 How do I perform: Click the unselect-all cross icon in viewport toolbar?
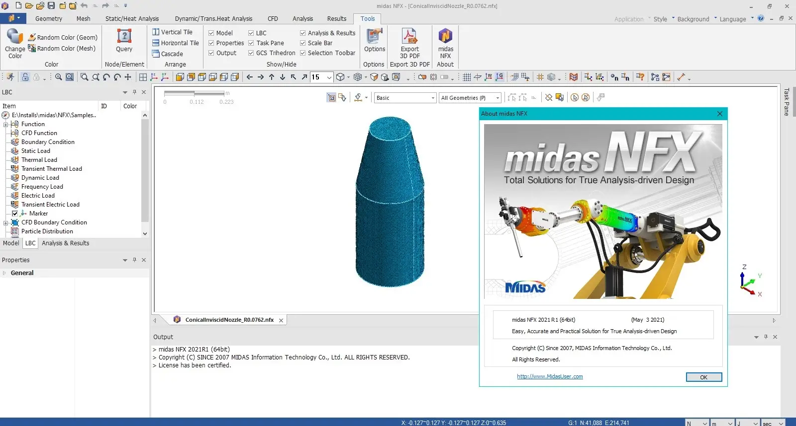coord(548,97)
